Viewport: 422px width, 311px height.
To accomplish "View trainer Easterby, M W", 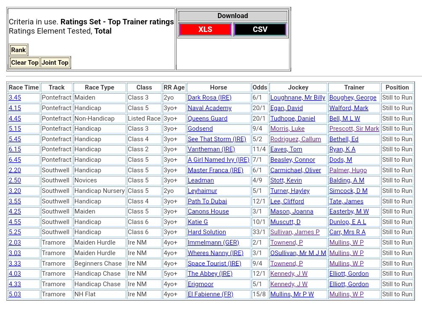I will tap(349, 211).
